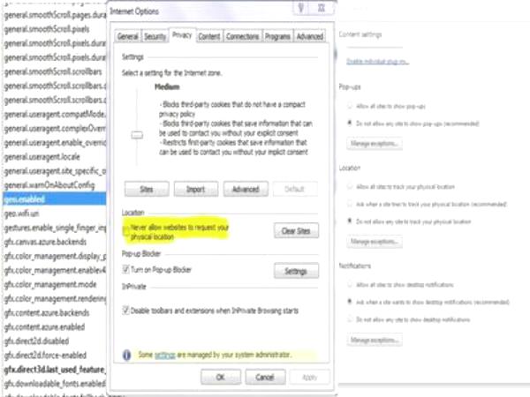The height and width of the screenshot is (397, 530).
Task: Check Never allow websites to request physical location
Action: (126, 231)
